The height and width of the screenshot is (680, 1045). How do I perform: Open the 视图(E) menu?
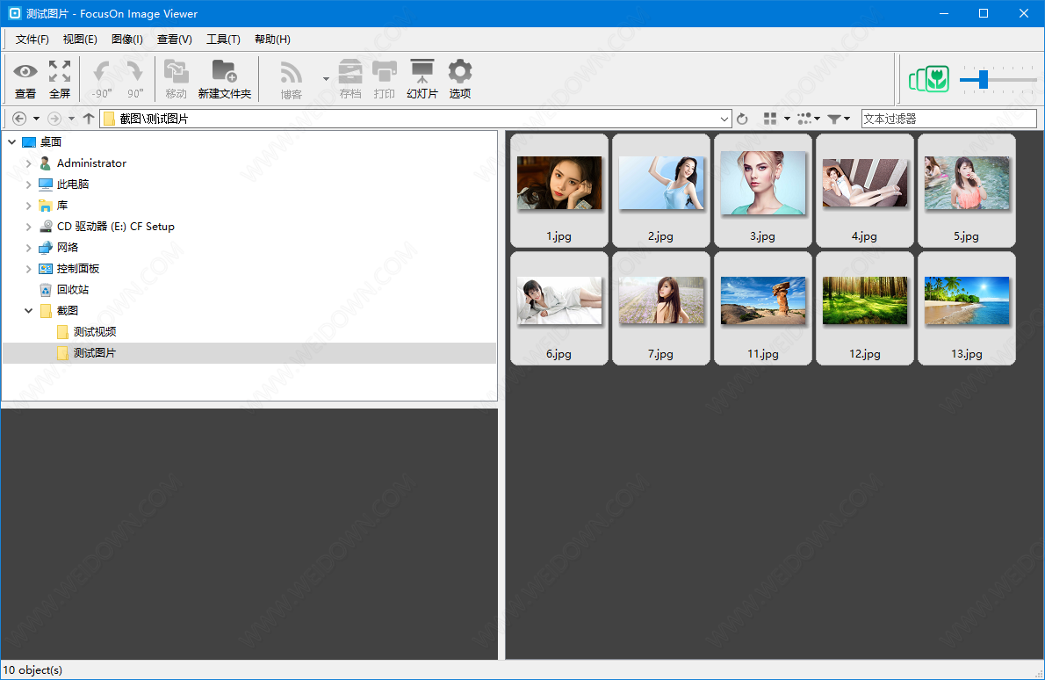tap(80, 40)
